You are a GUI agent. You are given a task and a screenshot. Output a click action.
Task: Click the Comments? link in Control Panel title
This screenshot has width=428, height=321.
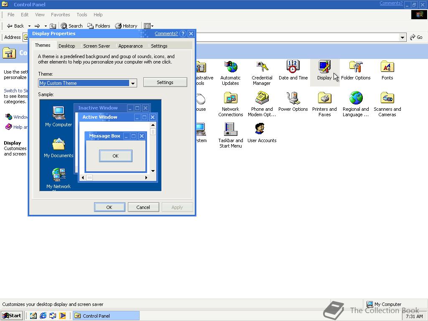coord(391,3)
